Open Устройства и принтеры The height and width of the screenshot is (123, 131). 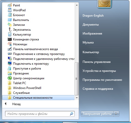click(99, 71)
